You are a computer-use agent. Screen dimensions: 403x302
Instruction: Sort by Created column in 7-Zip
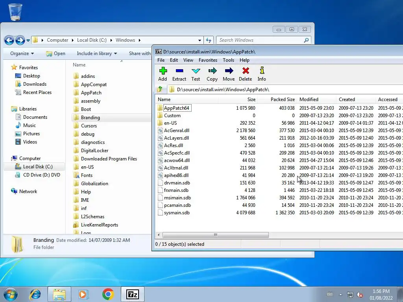[x=356, y=99]
